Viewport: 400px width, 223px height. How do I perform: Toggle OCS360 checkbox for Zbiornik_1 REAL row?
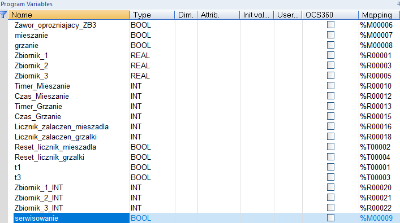330,55
